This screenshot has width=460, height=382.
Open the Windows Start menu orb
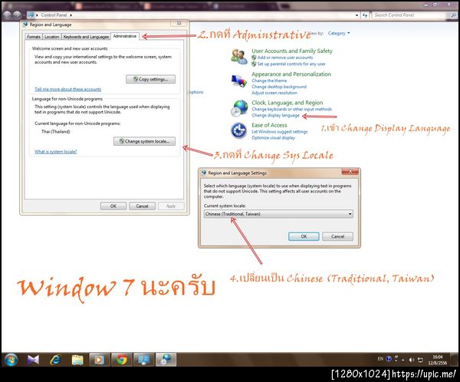[11, 360]
